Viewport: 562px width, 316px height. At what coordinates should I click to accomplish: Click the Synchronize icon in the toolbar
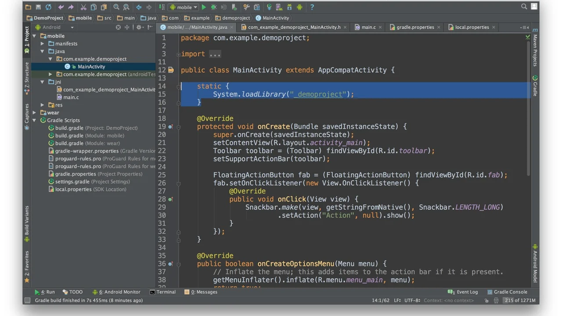pyautogui.click(x=48, y=7)
